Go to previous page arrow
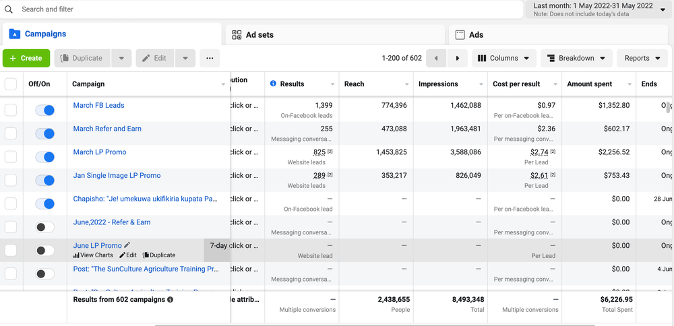The width and height of the screenshot is (674, 326). tap(436, 58)
